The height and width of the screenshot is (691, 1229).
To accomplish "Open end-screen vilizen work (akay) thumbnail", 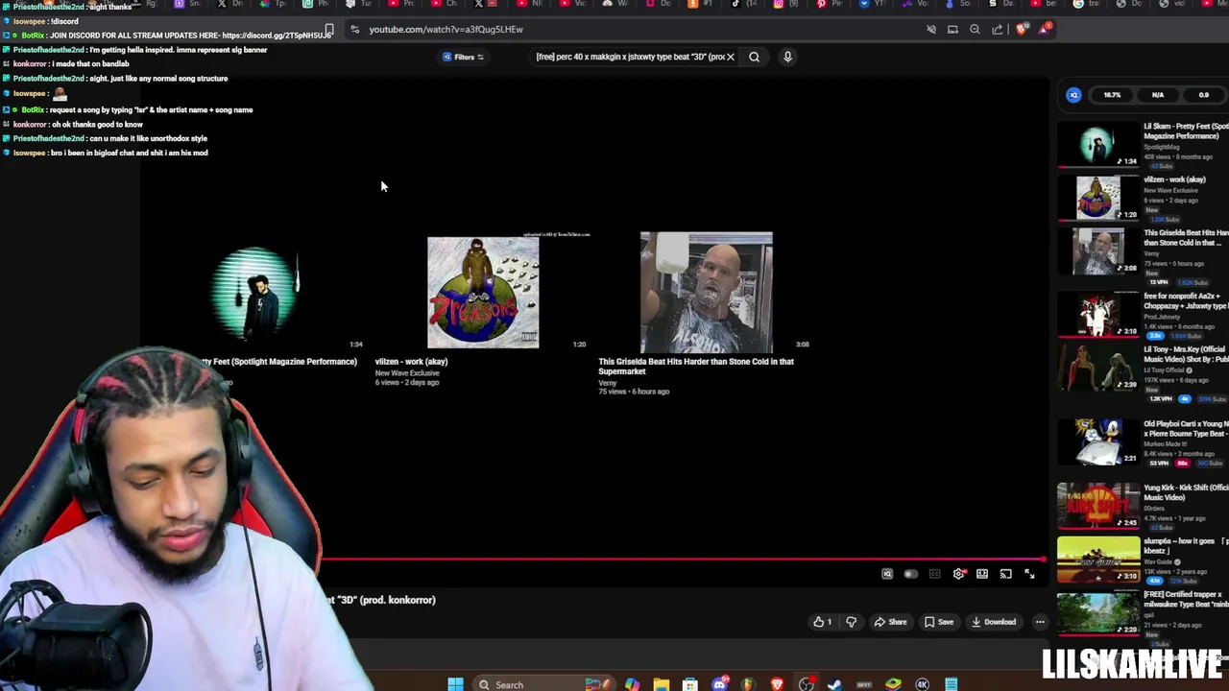I will pos(483,293).
